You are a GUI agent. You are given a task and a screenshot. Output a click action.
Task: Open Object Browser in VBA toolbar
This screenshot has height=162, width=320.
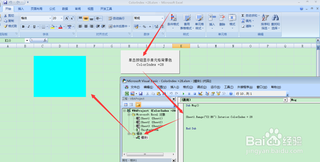click(x=218, y=94)
